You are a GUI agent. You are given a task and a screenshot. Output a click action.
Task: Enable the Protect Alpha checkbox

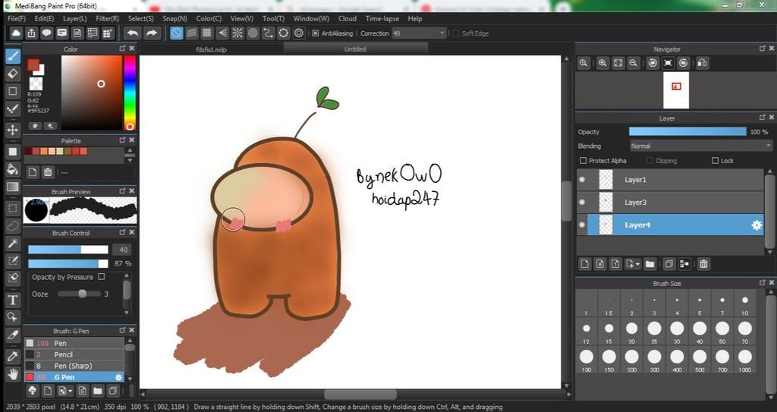584,161
